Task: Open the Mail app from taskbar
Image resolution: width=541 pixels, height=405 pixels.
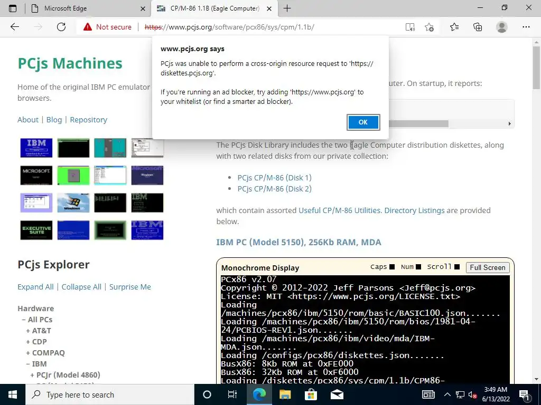Action: click(337, 394)
